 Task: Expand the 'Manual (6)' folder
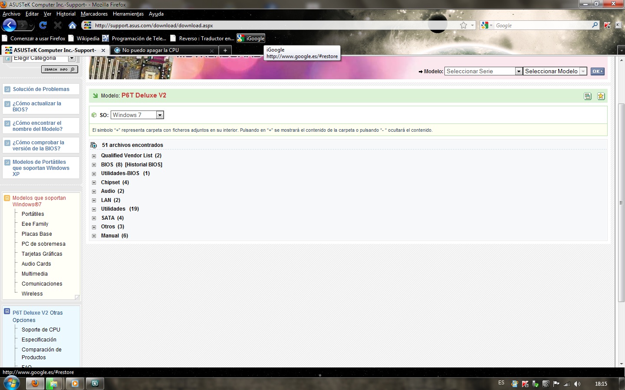pos(94,236)
